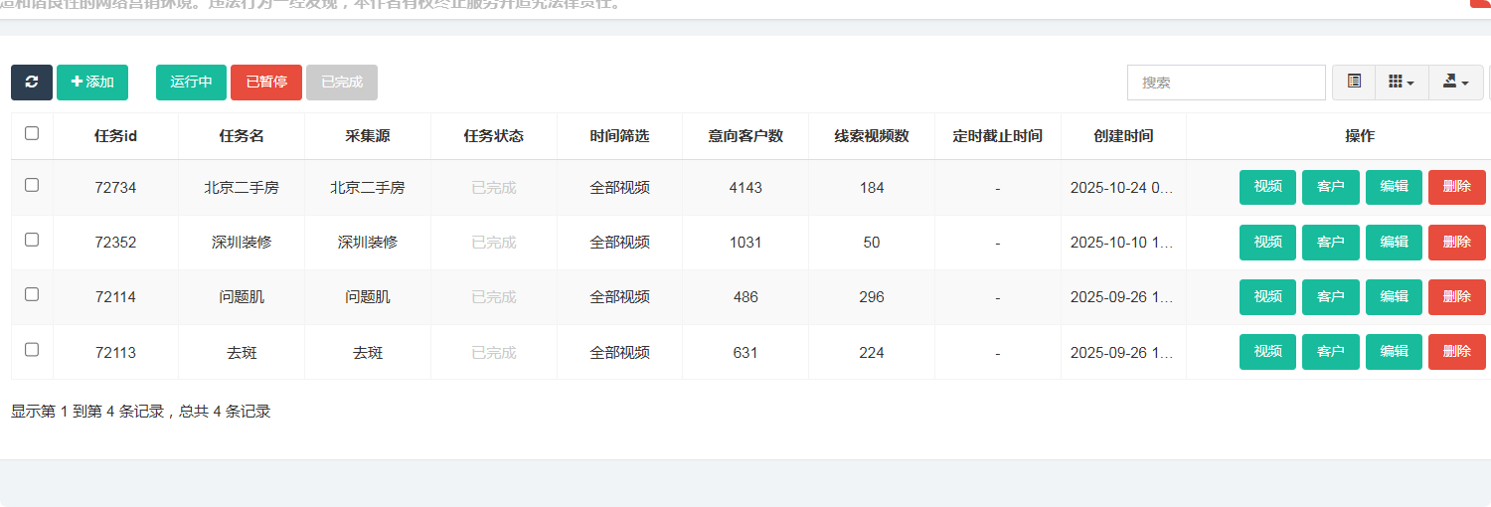Click 创建时间 2025-10-10 cell
The height and width of the screenshot is (507, 1491).
[x=1123, y=243]
